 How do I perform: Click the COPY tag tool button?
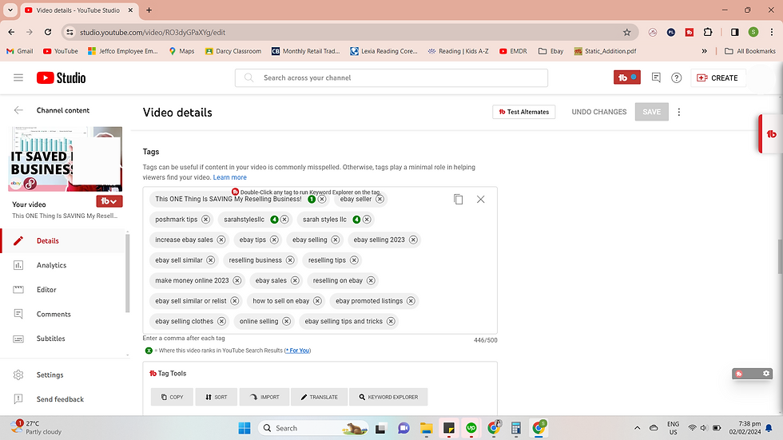coord(172,397)
